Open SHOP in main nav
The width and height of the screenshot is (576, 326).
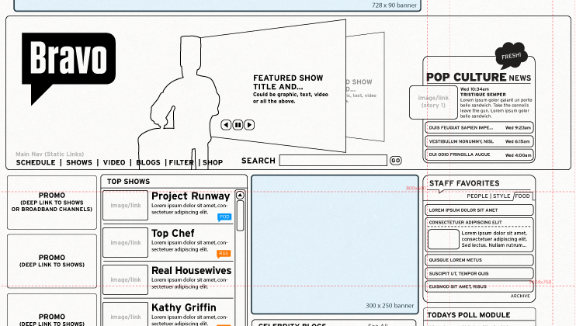pyautogui.click(x=213, y=162)
